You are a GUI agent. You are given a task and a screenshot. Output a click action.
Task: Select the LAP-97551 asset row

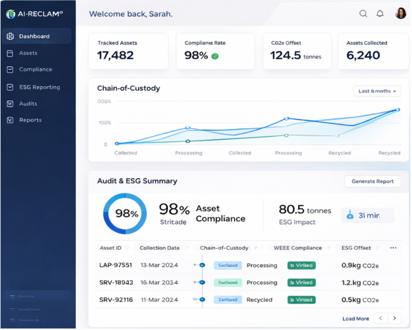[x=116, y=265]
